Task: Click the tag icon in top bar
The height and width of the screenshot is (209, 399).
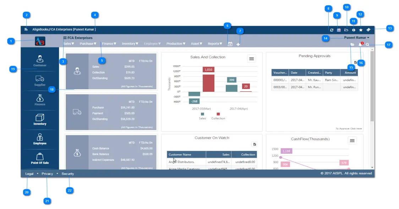Action: click(x=368, y=30)
